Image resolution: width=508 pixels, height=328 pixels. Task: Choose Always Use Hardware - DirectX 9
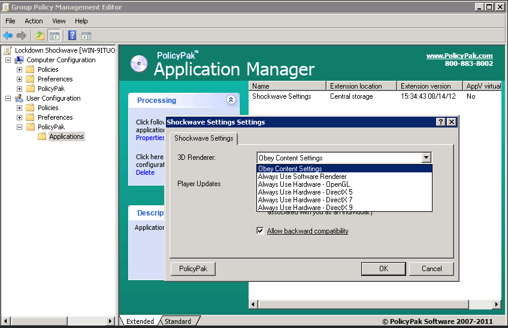pos(344,207)
